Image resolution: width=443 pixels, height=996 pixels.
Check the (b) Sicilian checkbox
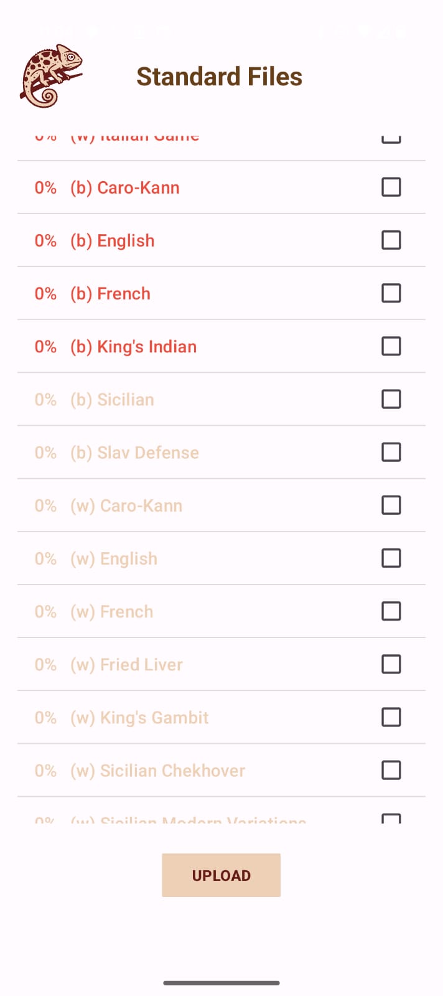(391, 399)
